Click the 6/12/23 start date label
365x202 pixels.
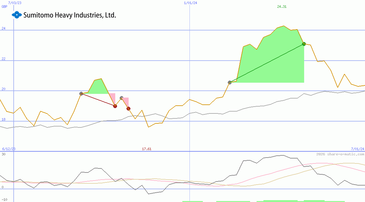(x=9, y=149)
